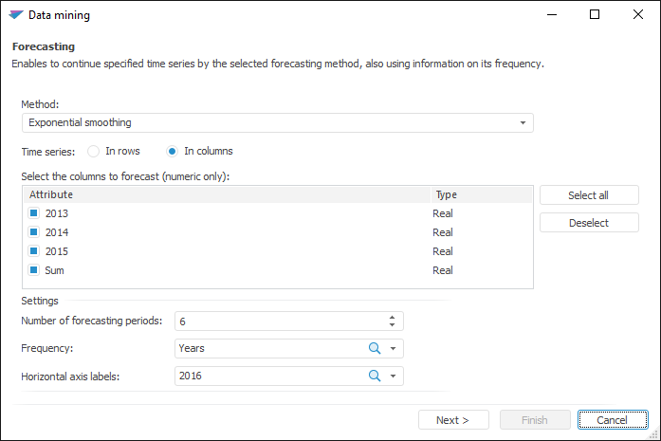The width and height of the screenshot is (661, 441).
Task: Decrease the number of forecasting periods
Action: pos(393,324)
